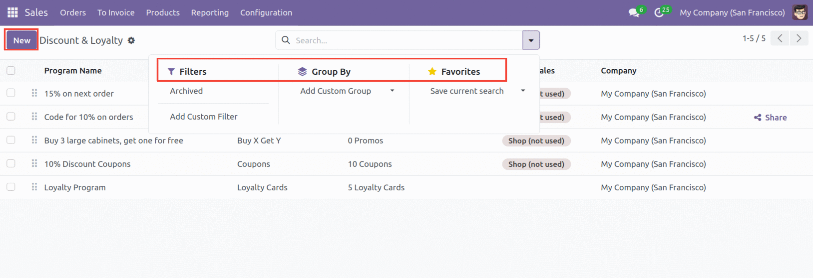Image resolution: width=813 pixels, height=278 pixels.
Task: Tick the select-all checkbox in header
Action: tap(11, 71)
